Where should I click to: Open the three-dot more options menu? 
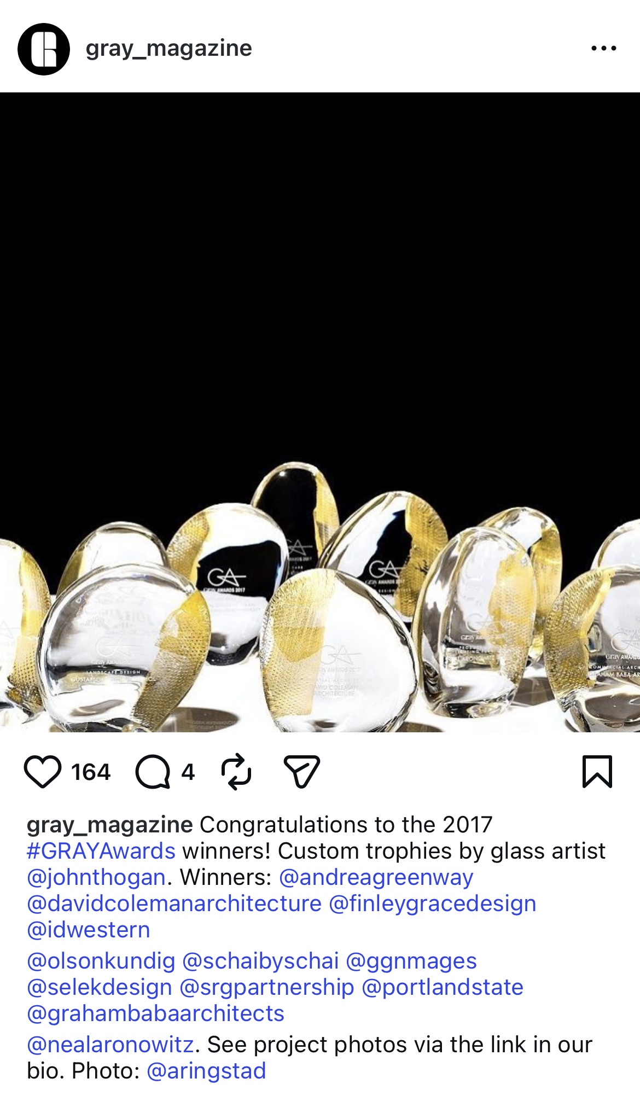tap(604, 49)
